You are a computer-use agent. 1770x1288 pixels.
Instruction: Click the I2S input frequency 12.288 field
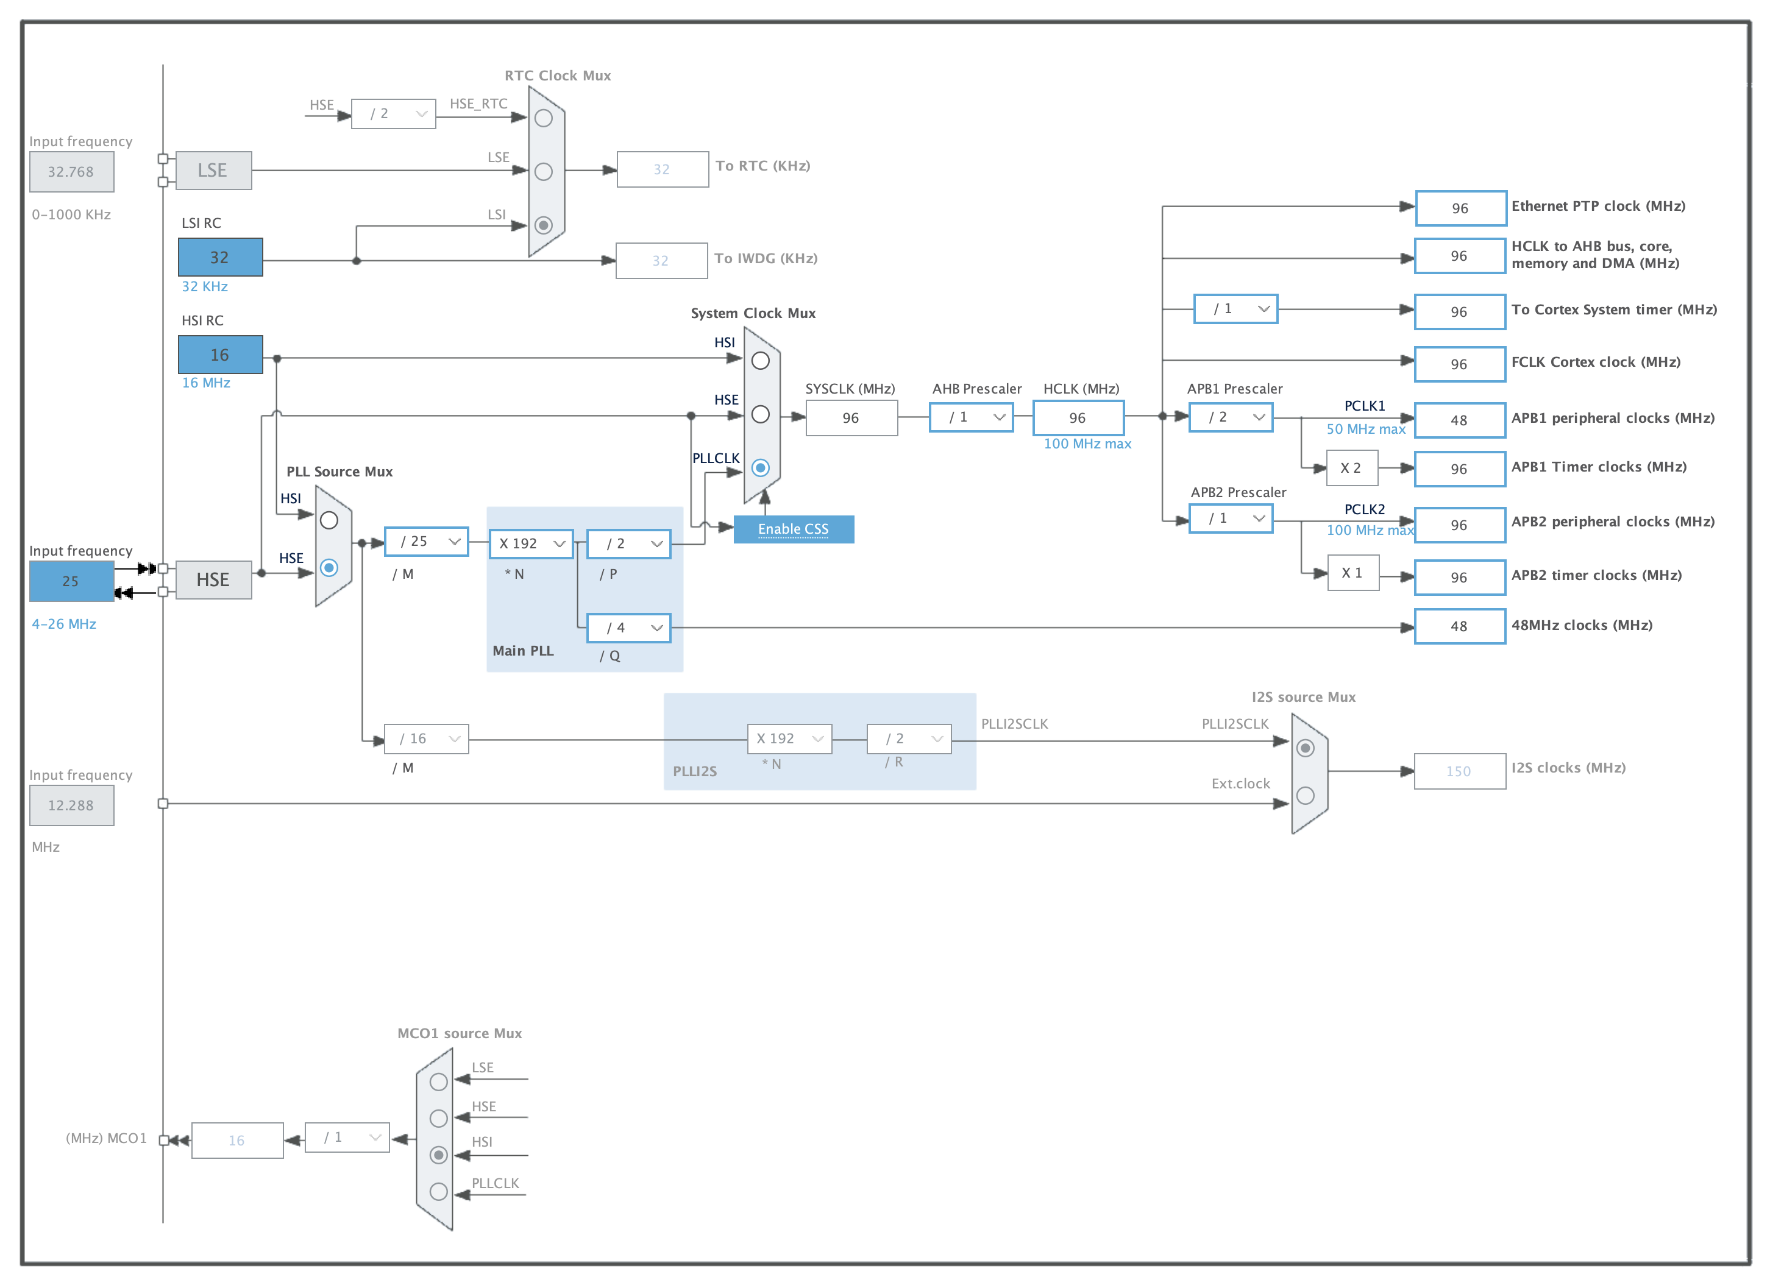(72, 806)
